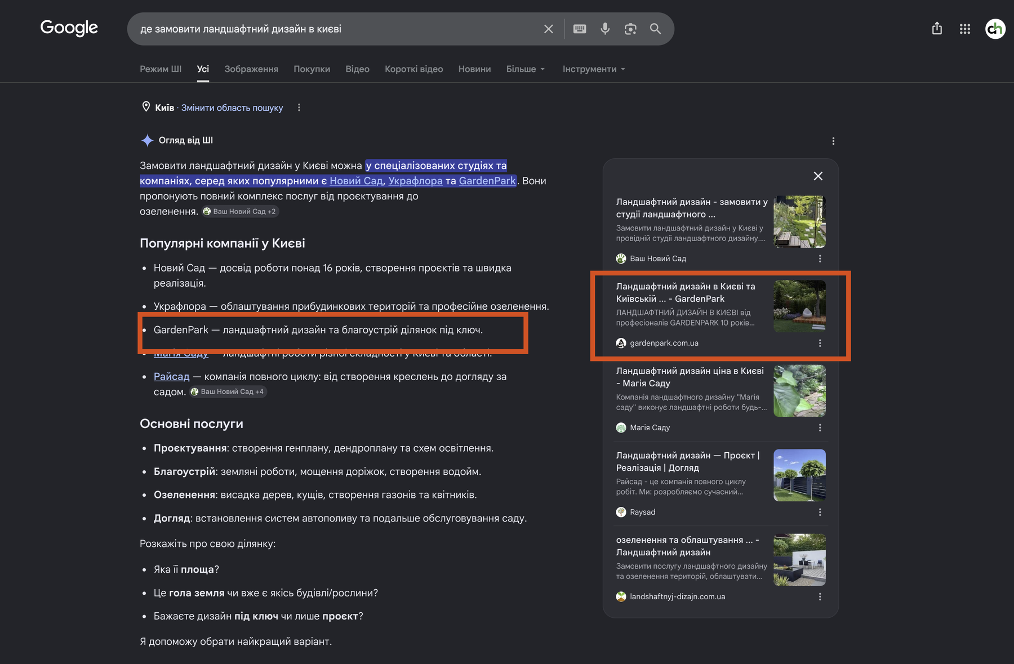Screen dimensions: 1014x664
Task: Open the Raysad source thumbnail
Action: 799,475
